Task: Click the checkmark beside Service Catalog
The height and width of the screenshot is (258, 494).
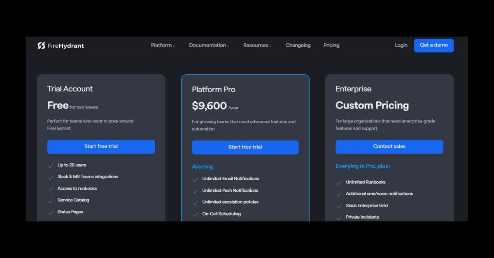Action: pyautogui.click(x=51, y=200)
